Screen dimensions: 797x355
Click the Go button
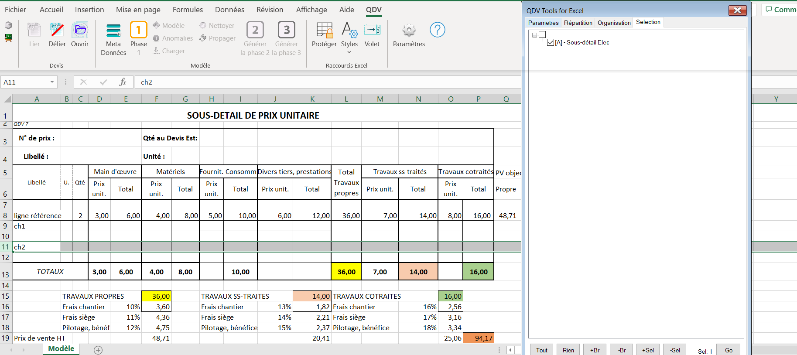click(x=729, y=350)
